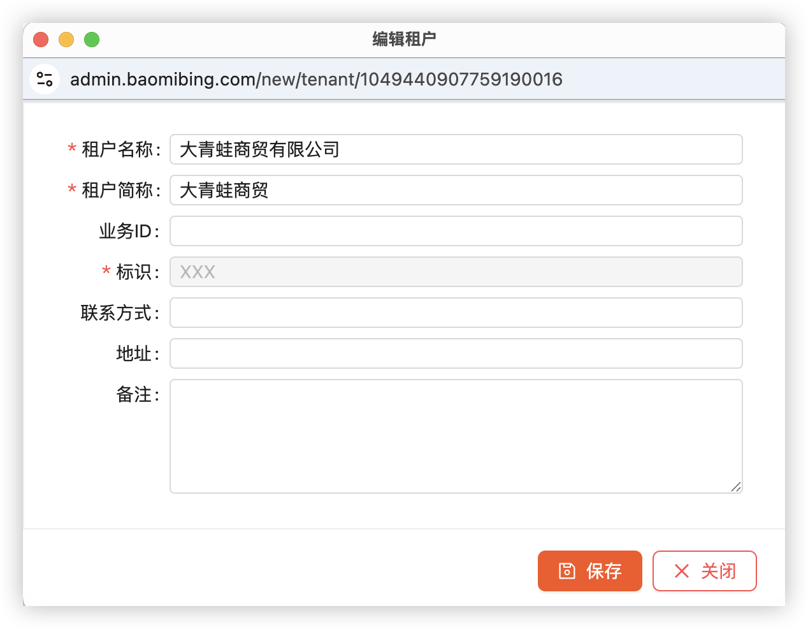Maximize the window with the green button
This screenshot has width=808, height=629.
click(92, 40)
